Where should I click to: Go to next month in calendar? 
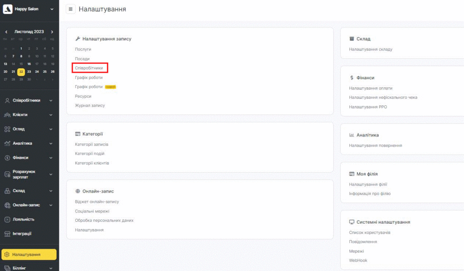point(52,32)
